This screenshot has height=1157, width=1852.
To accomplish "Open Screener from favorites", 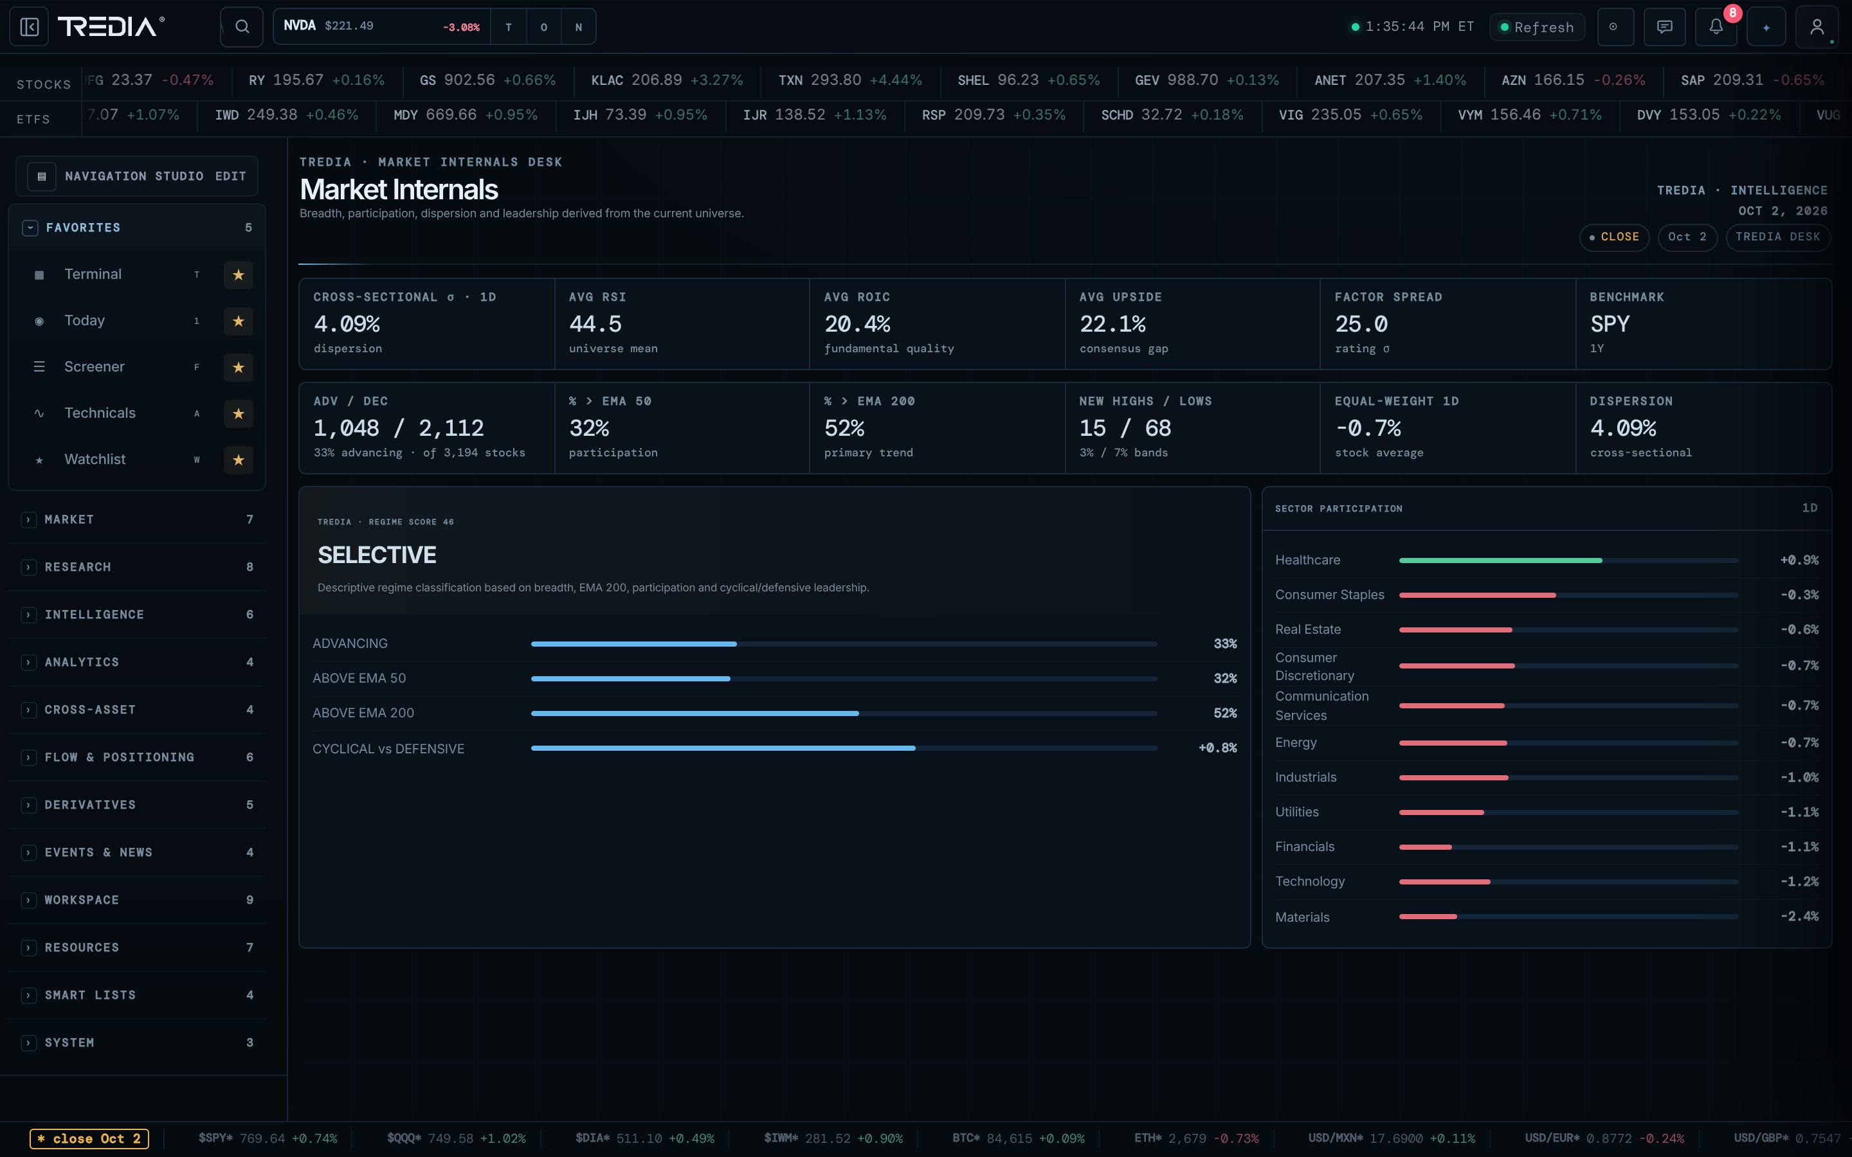I will (x=94, y=367).
